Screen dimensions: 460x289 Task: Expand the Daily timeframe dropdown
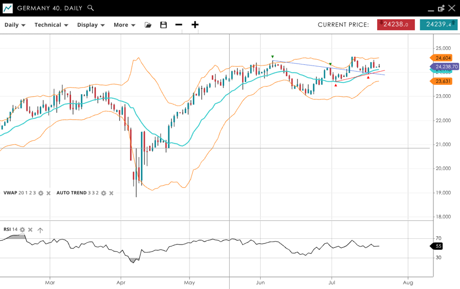click(x=15, y=25)
